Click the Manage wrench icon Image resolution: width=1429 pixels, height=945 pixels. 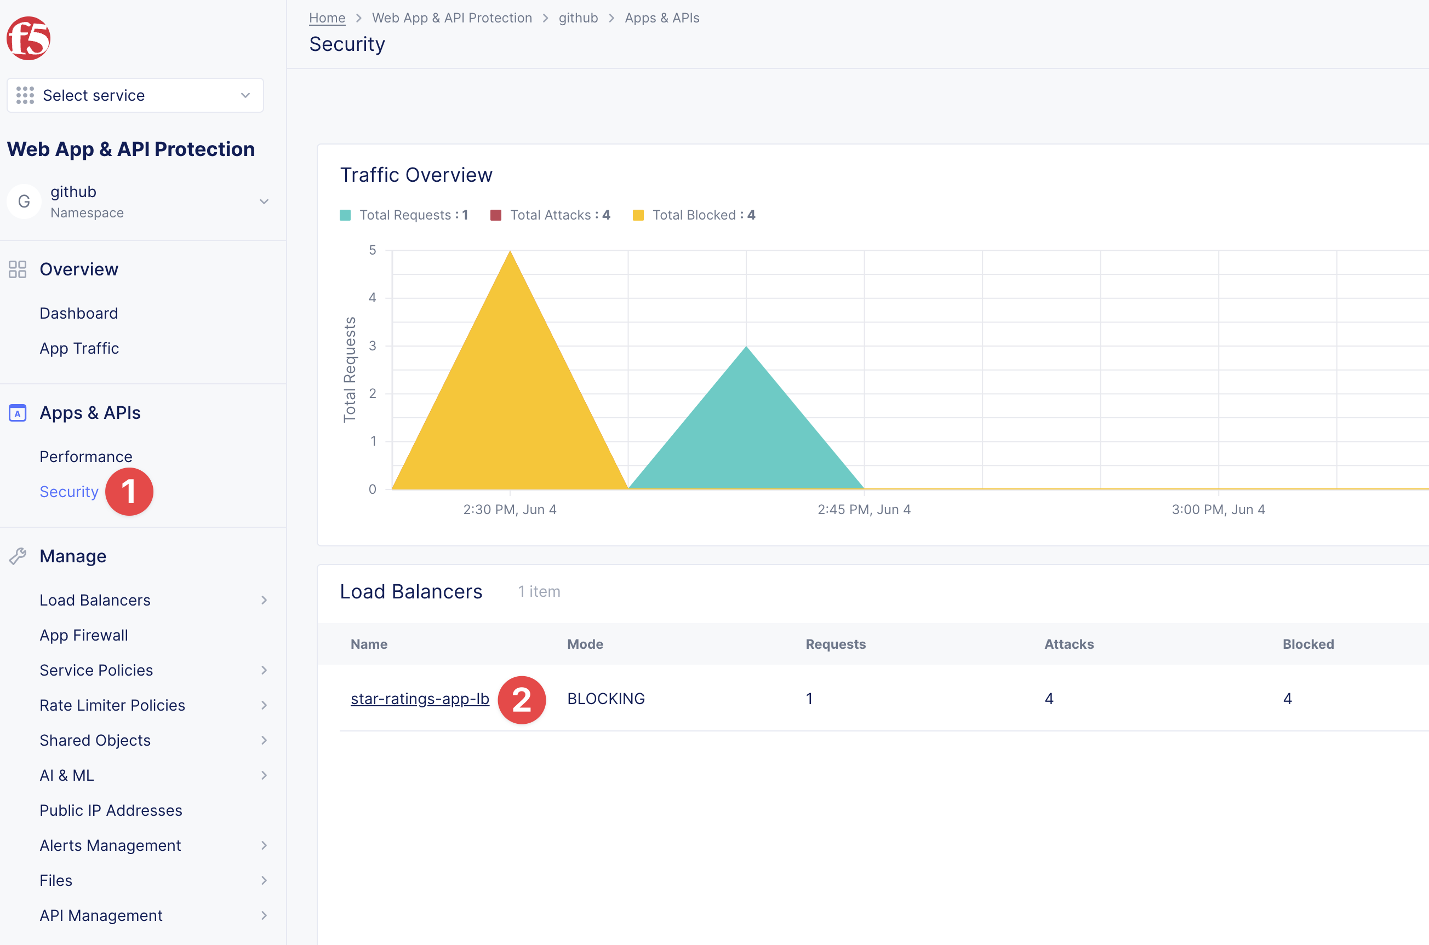pyautogui.click(x=18, y=556)
